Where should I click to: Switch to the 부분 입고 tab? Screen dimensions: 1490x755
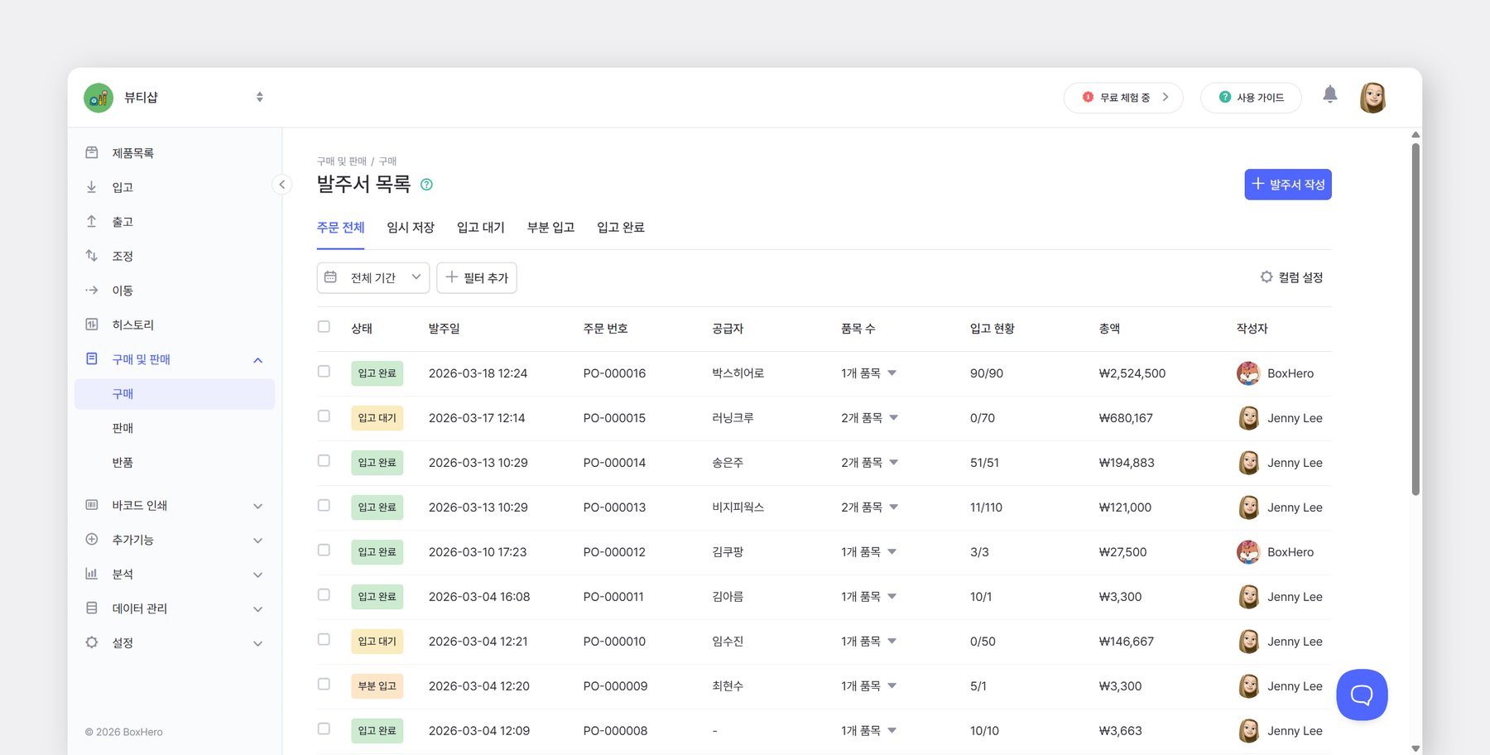[550, 228]
